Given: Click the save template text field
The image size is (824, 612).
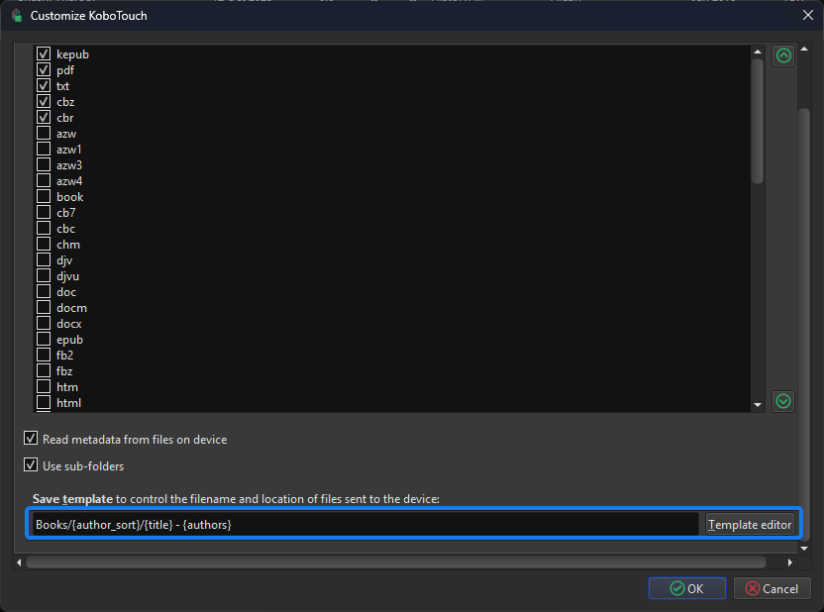Looking at the screenshot, I should point(364,524).
